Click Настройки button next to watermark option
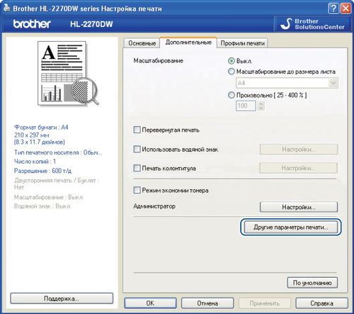 [x=299, y=150]
